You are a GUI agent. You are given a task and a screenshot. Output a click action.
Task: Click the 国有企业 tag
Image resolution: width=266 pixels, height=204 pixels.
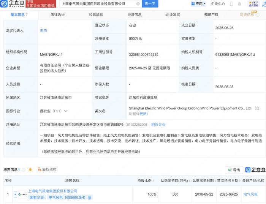[x=37, y=198]
